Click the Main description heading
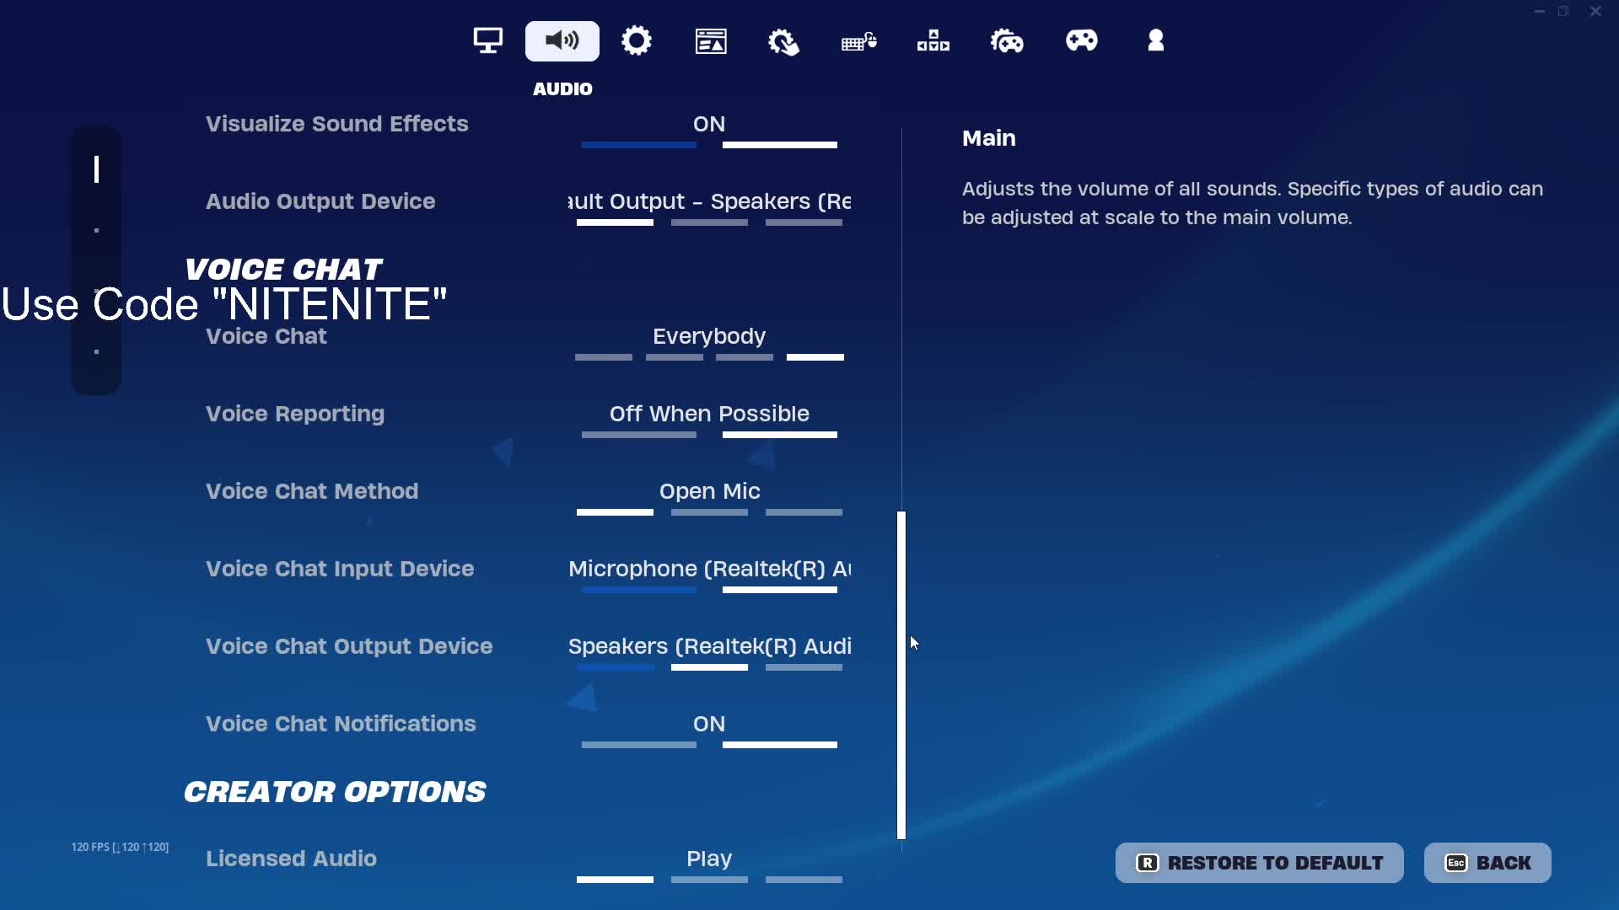This screenshot has width=1619, height=910. (x=989, y=138)
